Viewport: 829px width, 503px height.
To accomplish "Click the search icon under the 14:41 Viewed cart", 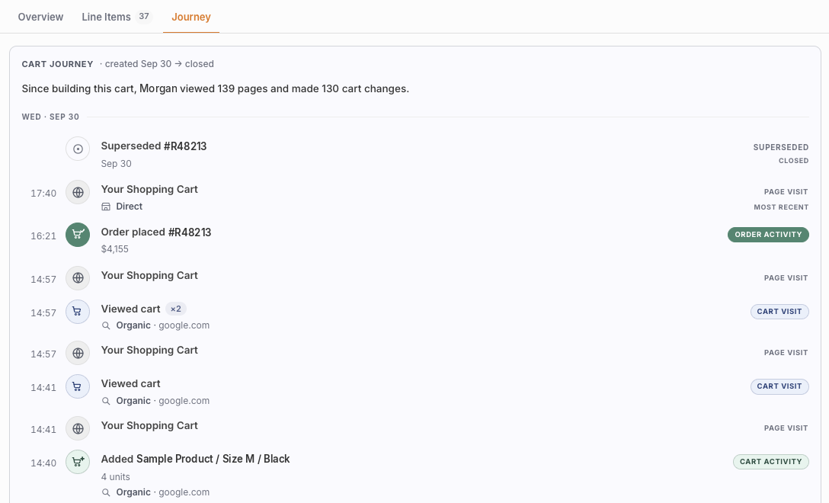I will [x=106, y=401].
